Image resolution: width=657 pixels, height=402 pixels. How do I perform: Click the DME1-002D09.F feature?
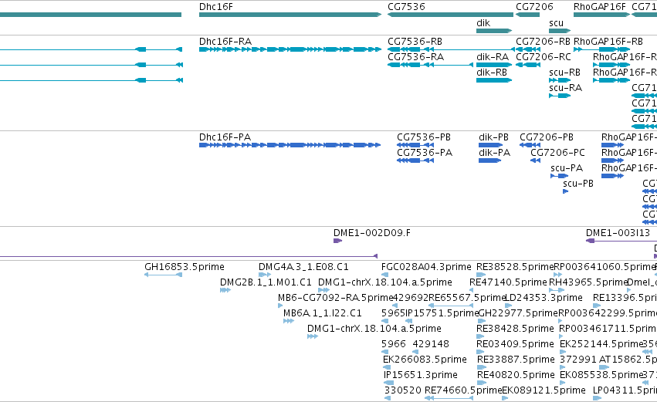click(x=337, y=241)
